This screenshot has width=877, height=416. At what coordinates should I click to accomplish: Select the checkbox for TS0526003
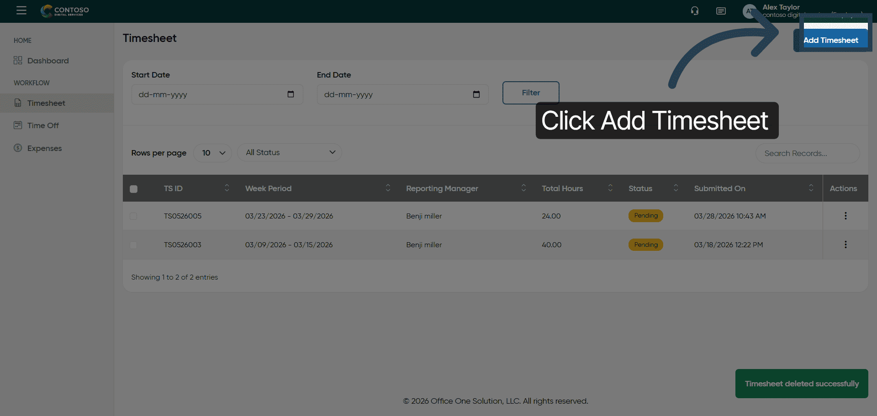point(133,245)
